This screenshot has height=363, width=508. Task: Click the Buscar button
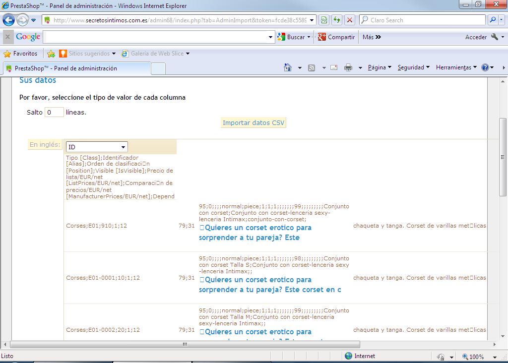pyautogui.click(x=292, y=37)
